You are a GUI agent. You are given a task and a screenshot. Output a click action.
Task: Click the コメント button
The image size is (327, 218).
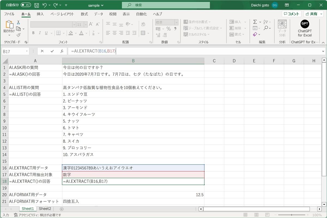point(292,14)
